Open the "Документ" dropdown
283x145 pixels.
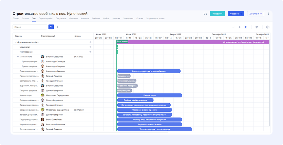point(255,14)
